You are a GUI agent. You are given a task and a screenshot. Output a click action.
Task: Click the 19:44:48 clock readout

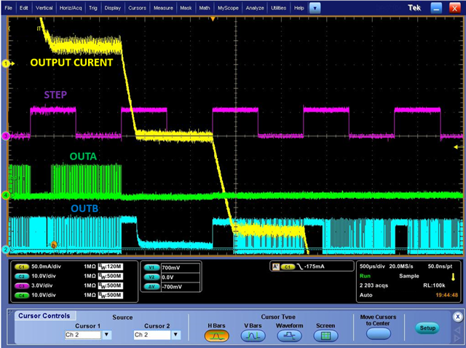(446, 295)
